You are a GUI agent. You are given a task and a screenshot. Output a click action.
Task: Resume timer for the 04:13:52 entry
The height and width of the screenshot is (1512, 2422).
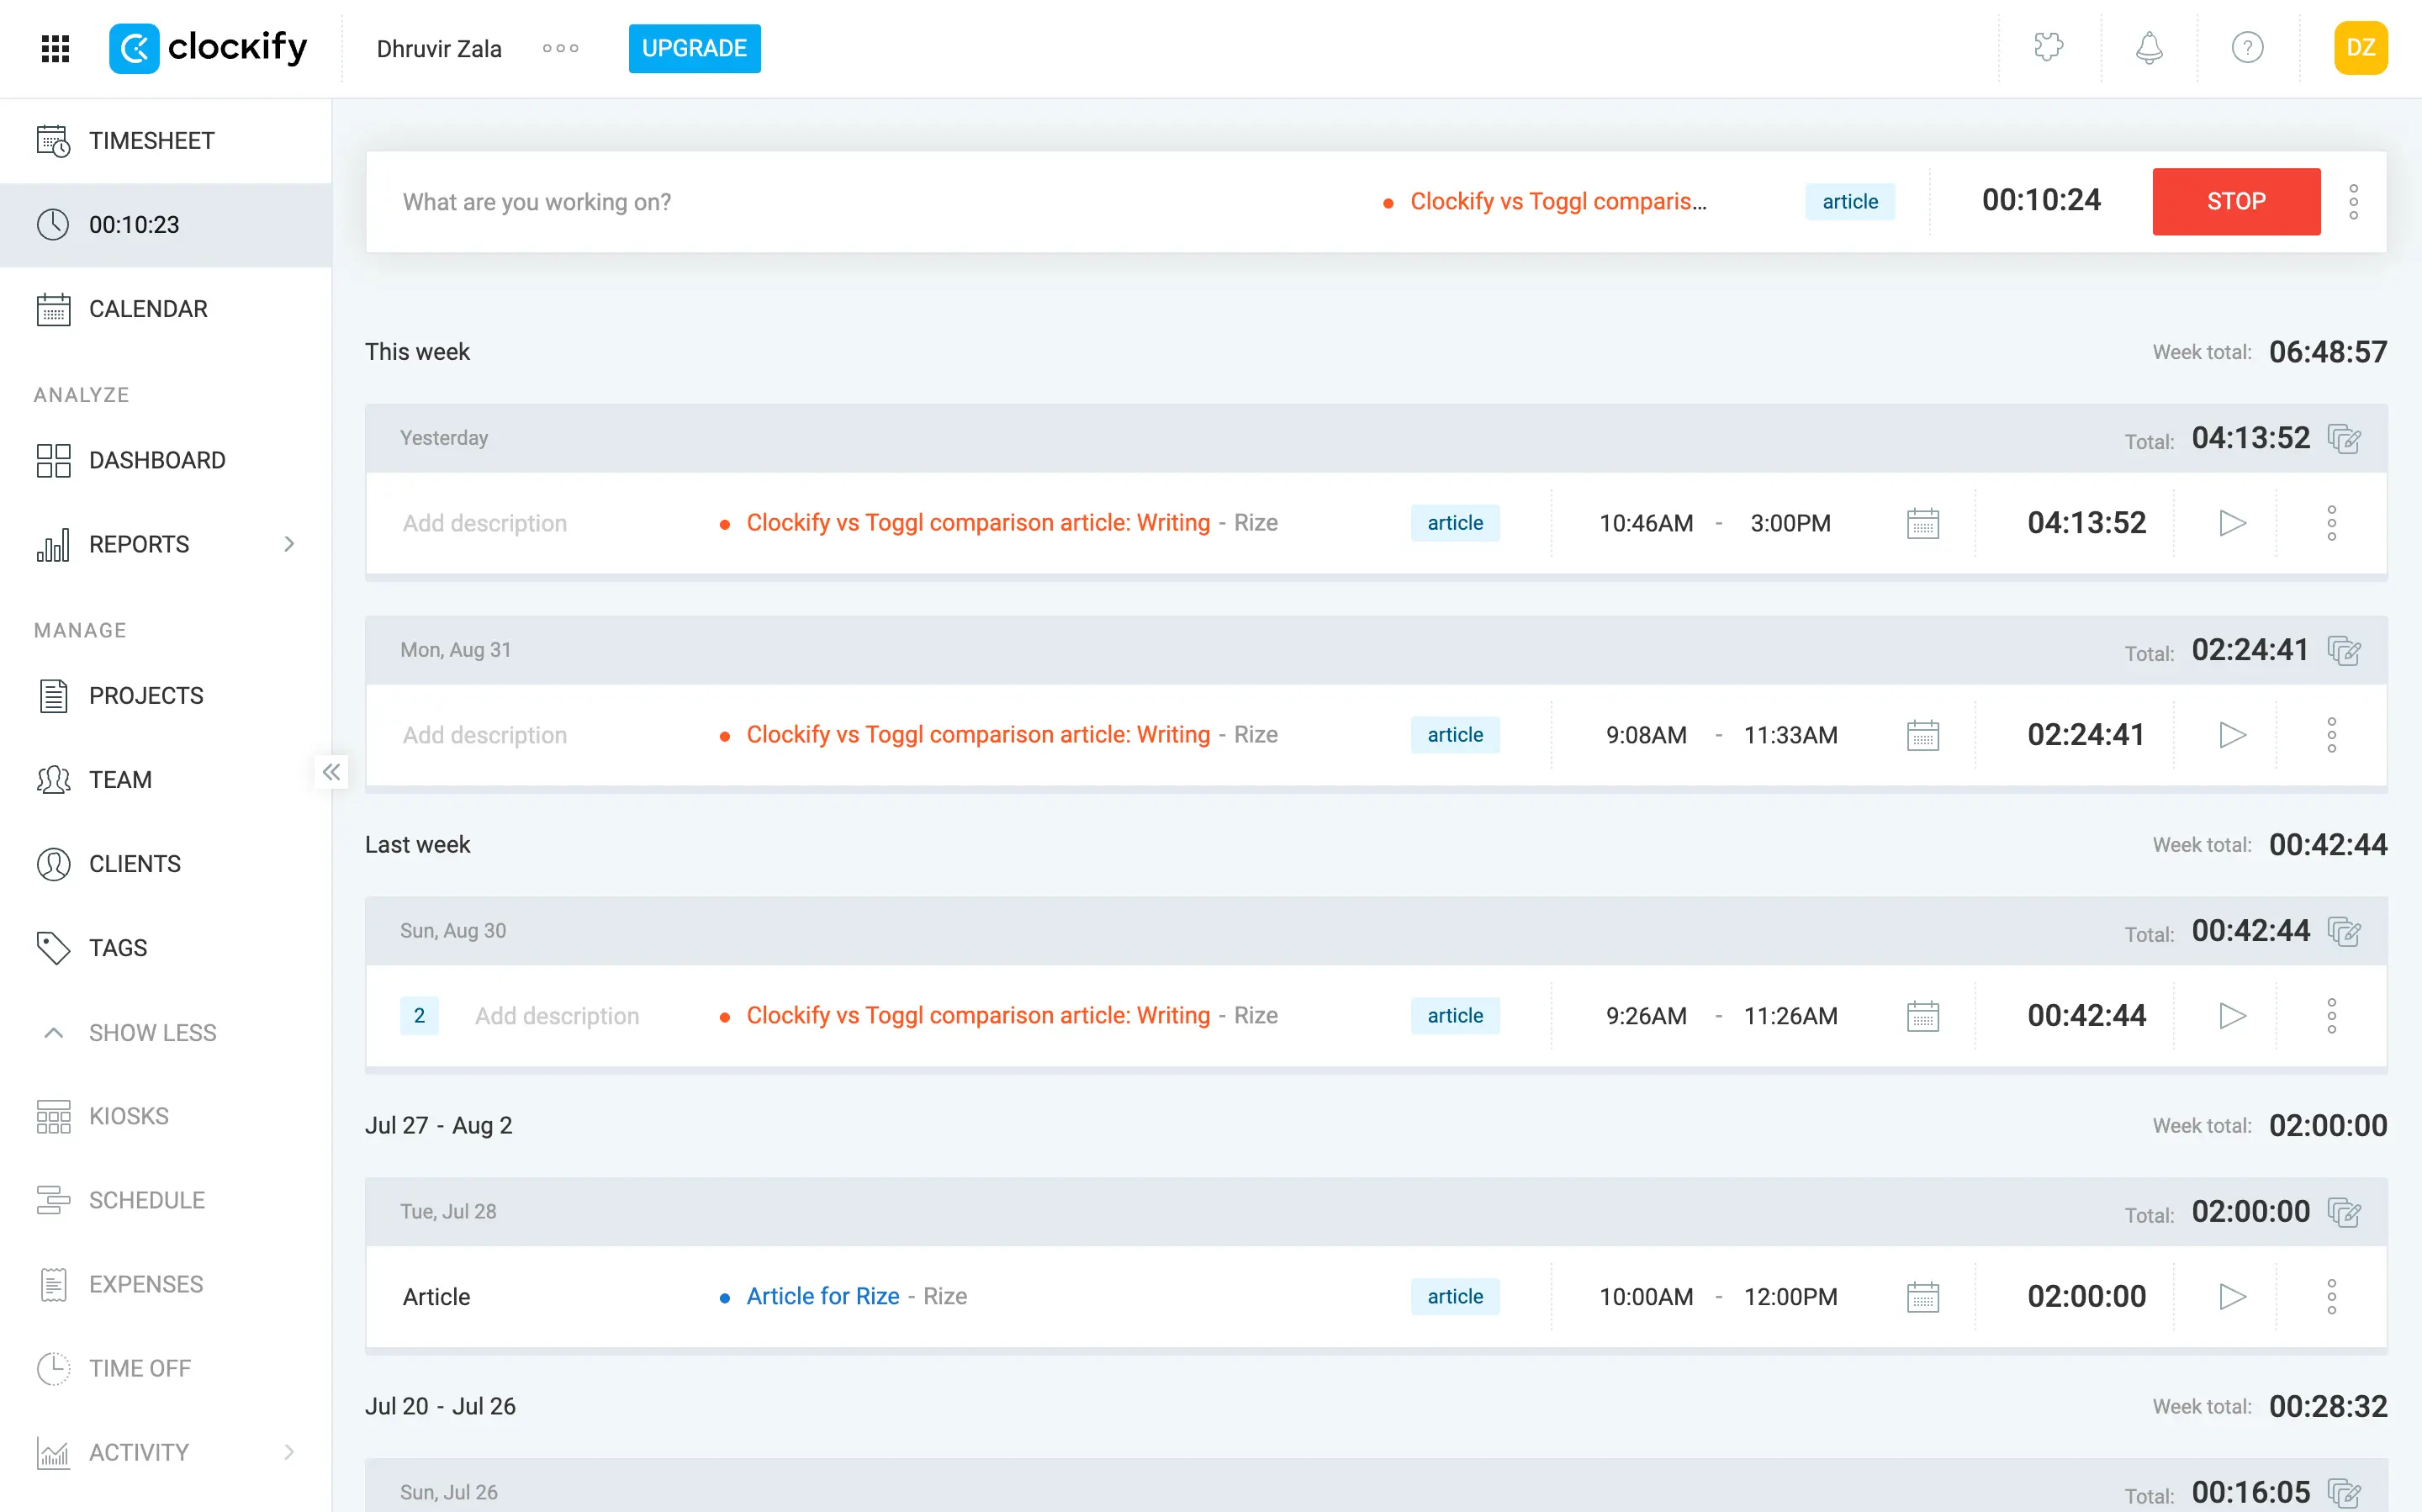pos(2232,523)
